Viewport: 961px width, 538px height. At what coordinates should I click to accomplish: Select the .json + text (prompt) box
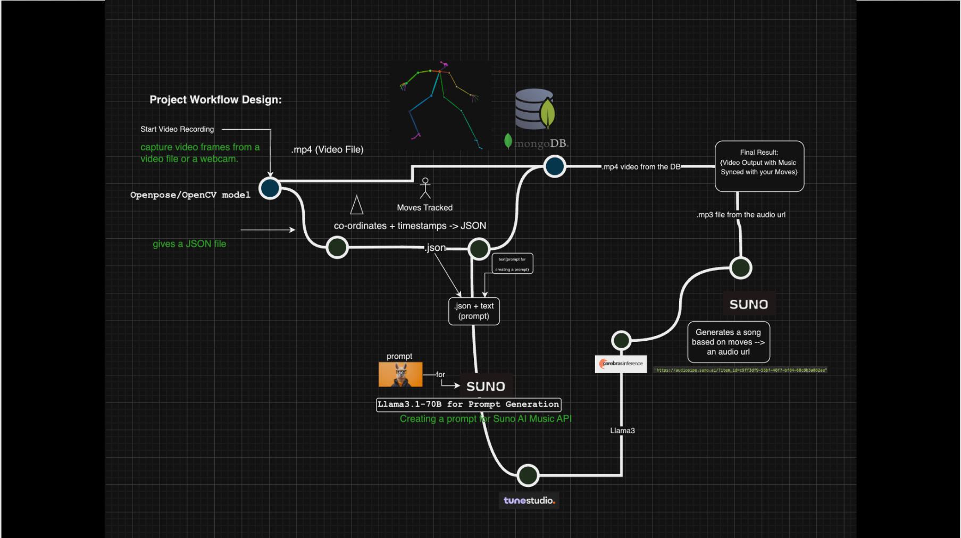(474, 311)
